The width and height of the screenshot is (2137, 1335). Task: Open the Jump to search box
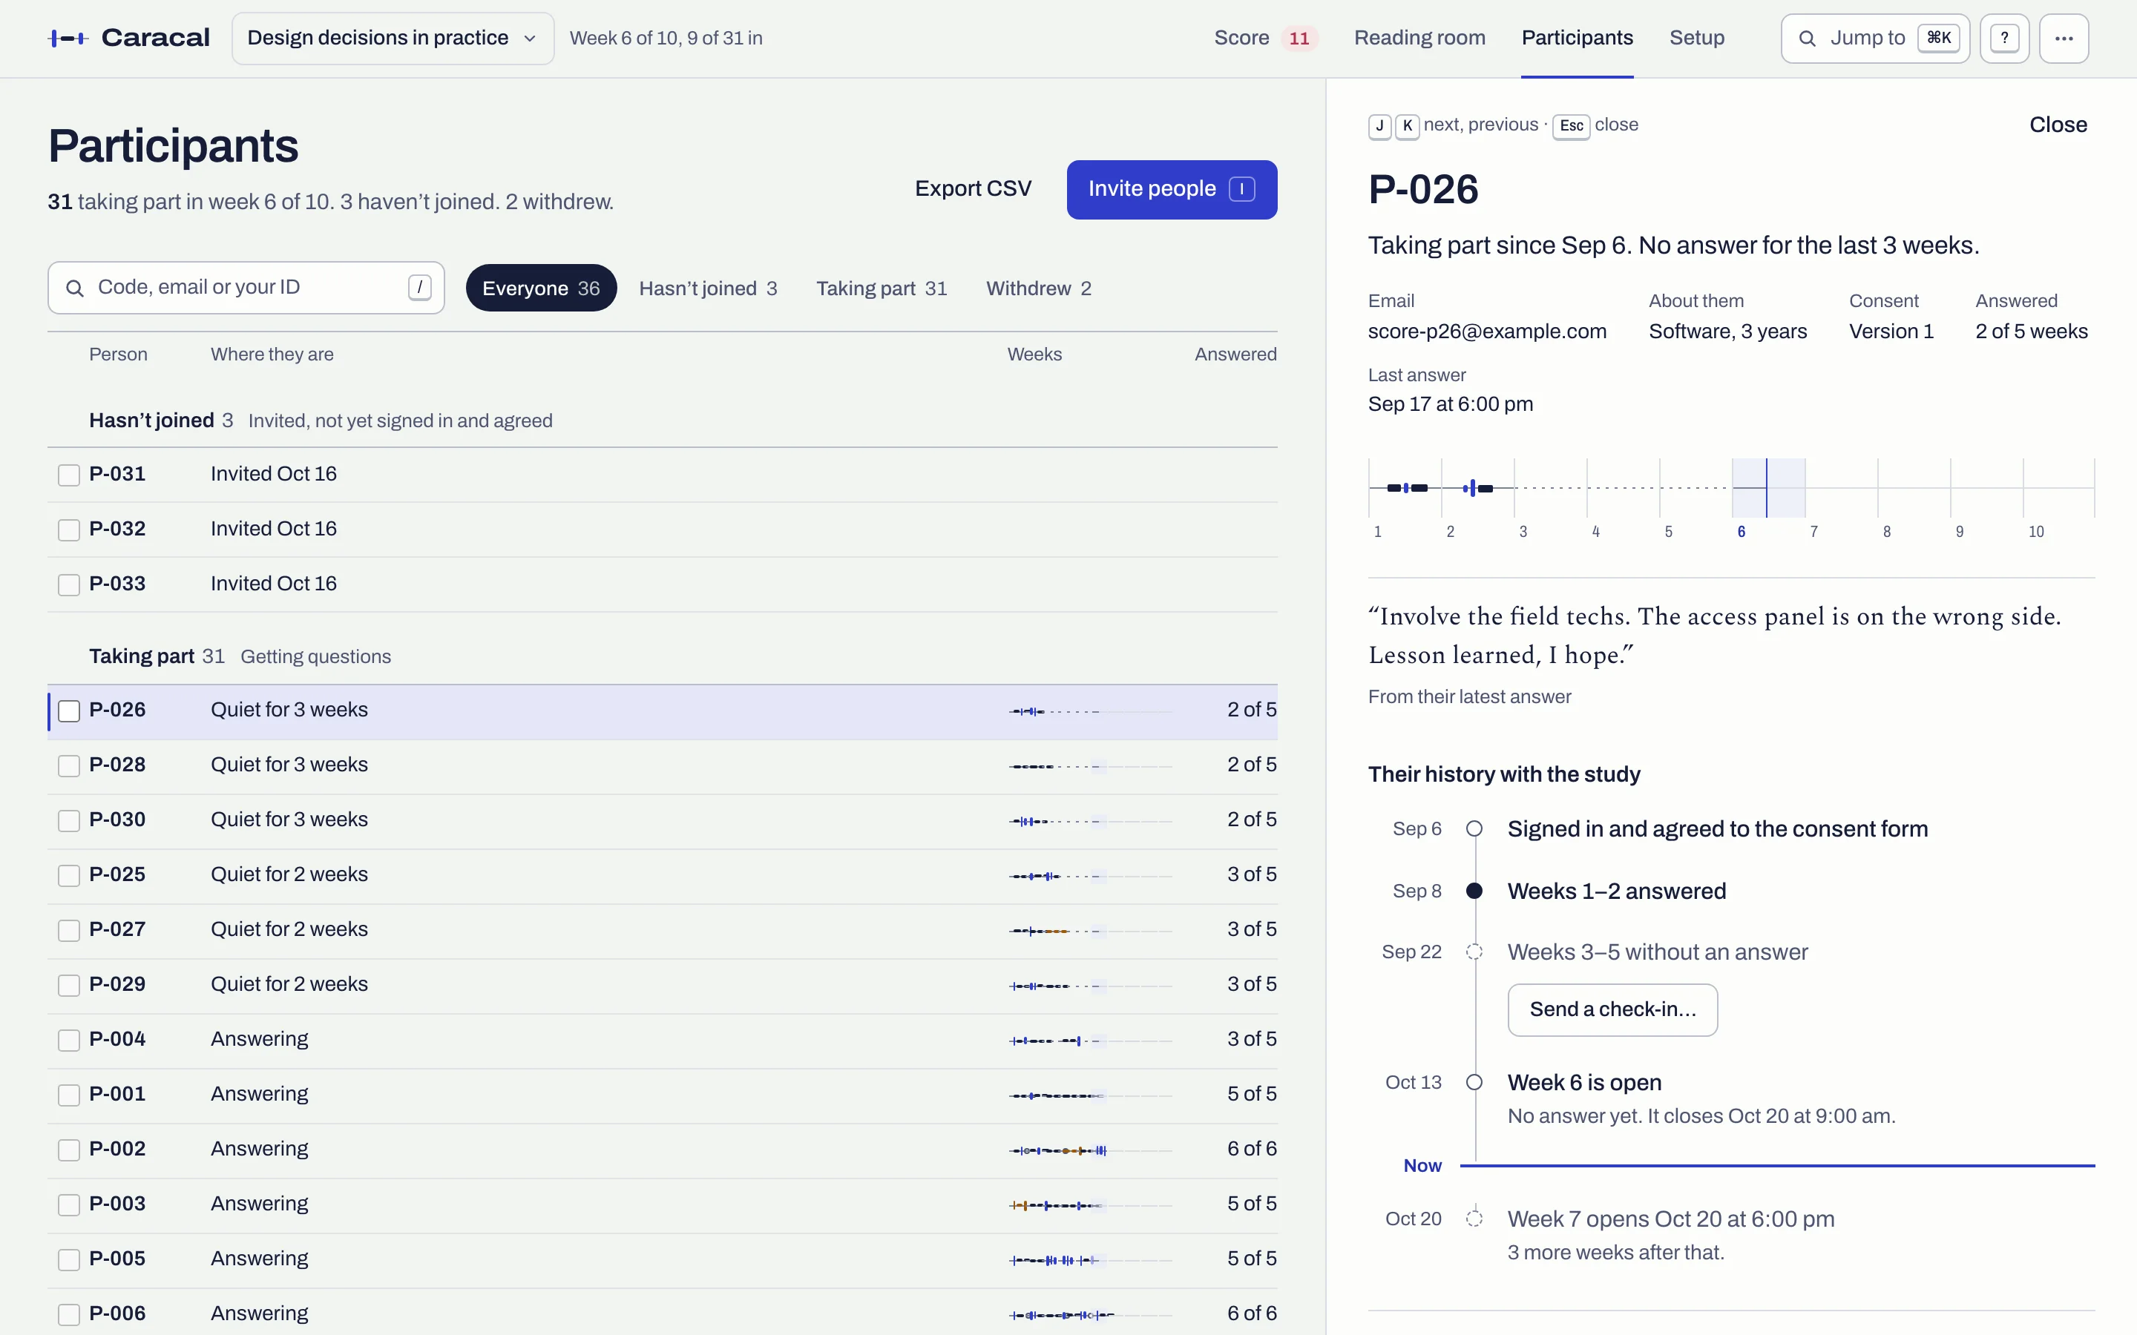(x=1875, y=38)
